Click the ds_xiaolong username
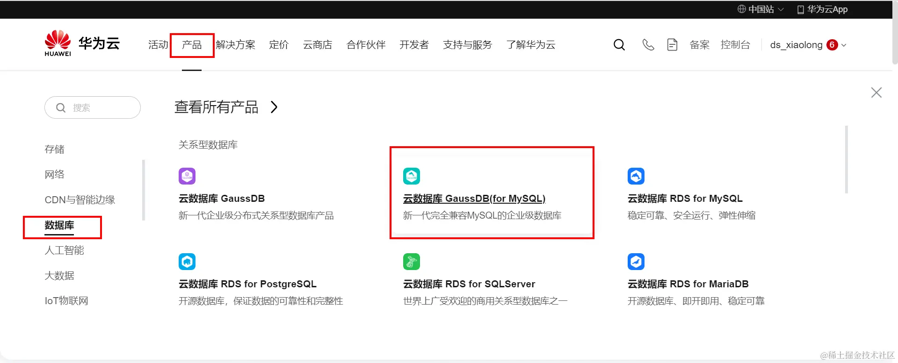The height and width of the screenshot is (363, 898). click(x=796, y=45)
